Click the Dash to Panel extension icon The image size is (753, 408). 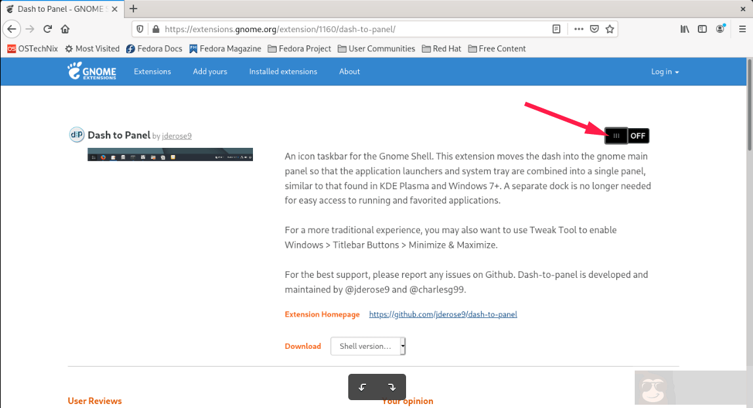click(x=77, y=135)
